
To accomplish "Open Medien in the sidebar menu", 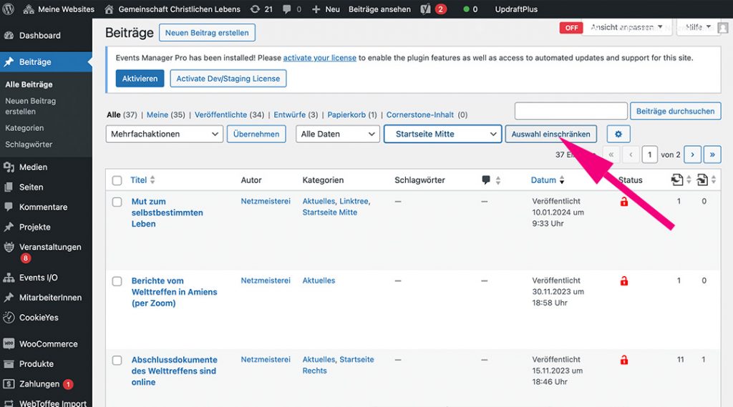I will point(33,167).
